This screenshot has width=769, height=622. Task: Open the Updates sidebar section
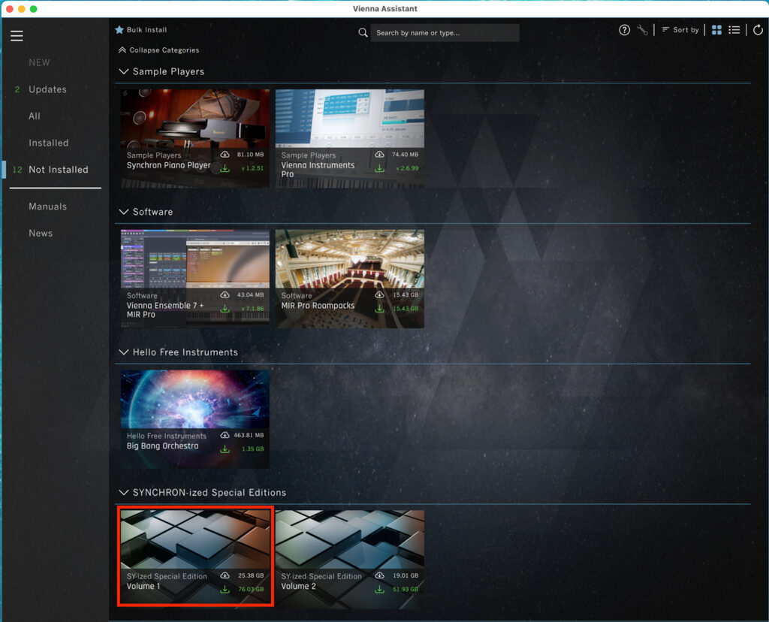[47, 89]
